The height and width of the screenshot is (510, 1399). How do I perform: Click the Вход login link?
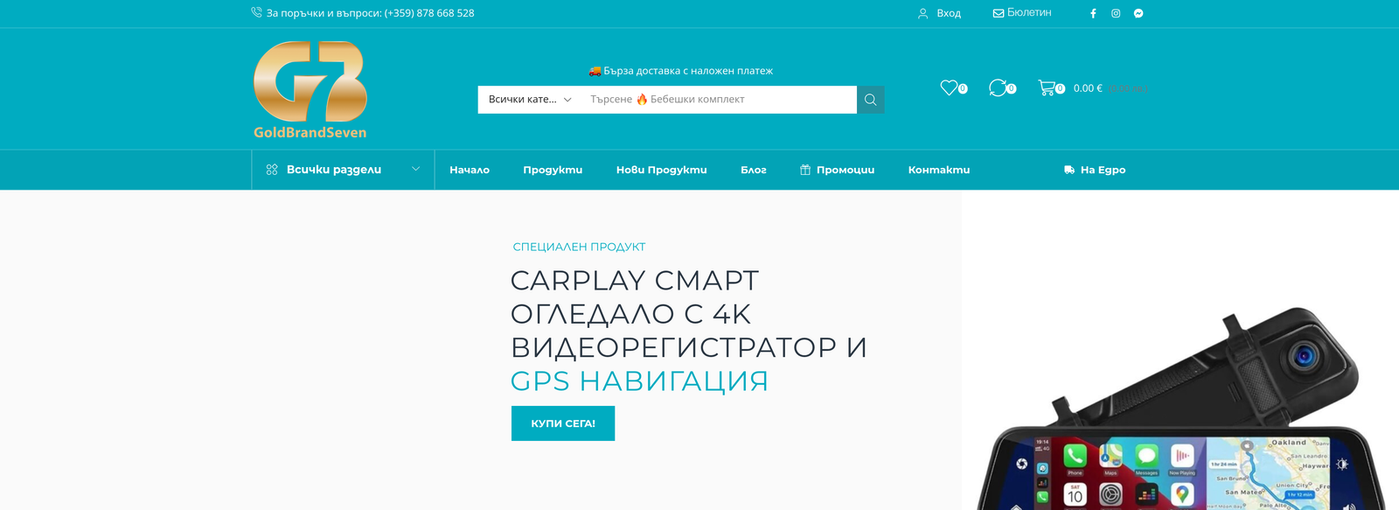tap(949, 13)
